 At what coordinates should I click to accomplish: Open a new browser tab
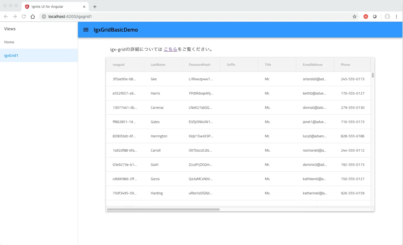(x=95, y=7)
